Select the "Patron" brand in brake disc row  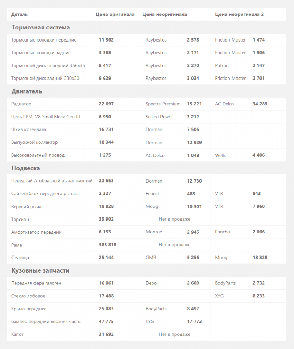point(222,66)
